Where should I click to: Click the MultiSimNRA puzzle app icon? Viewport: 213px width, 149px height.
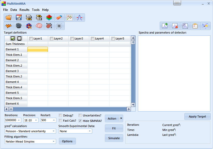point(4,4)
